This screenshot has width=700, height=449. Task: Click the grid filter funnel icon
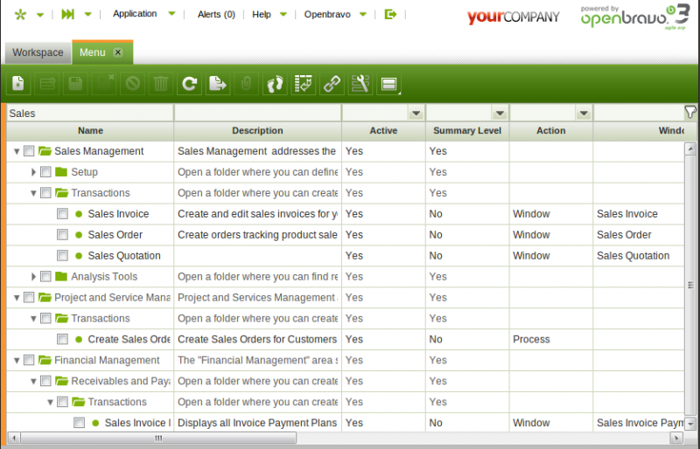point(690,112)
